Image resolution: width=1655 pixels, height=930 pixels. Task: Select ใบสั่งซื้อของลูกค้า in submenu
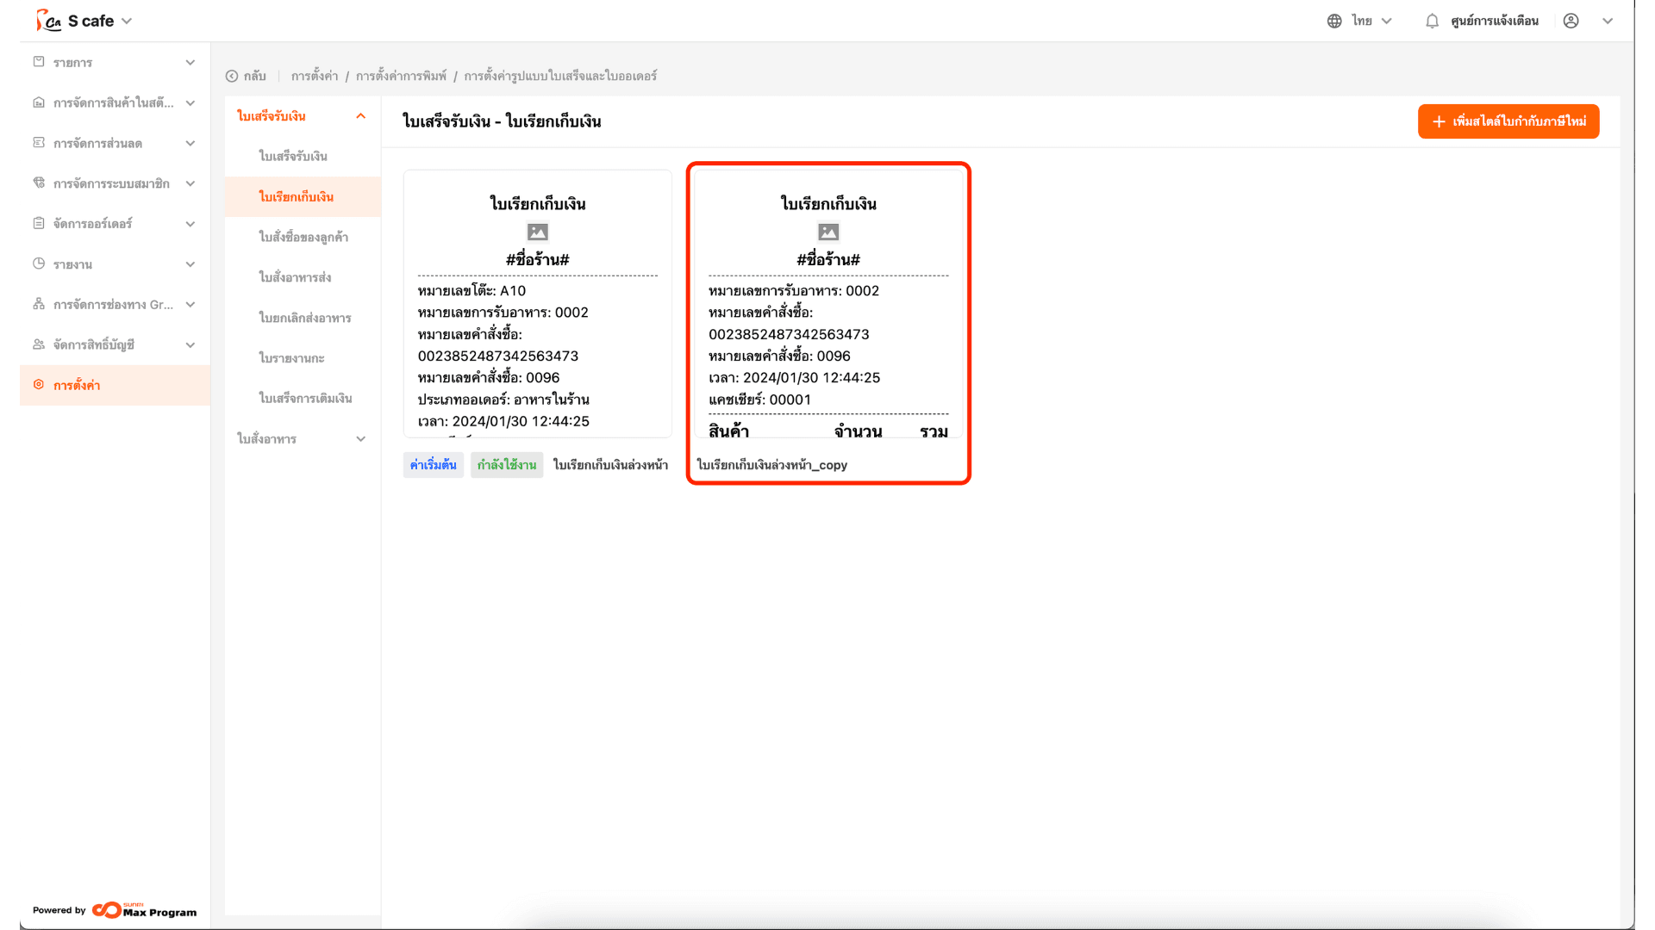(303, 237)
